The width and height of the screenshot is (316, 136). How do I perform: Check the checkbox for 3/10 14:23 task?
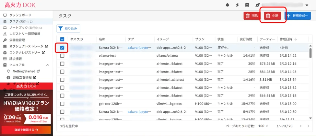click(x=62, y=72)
